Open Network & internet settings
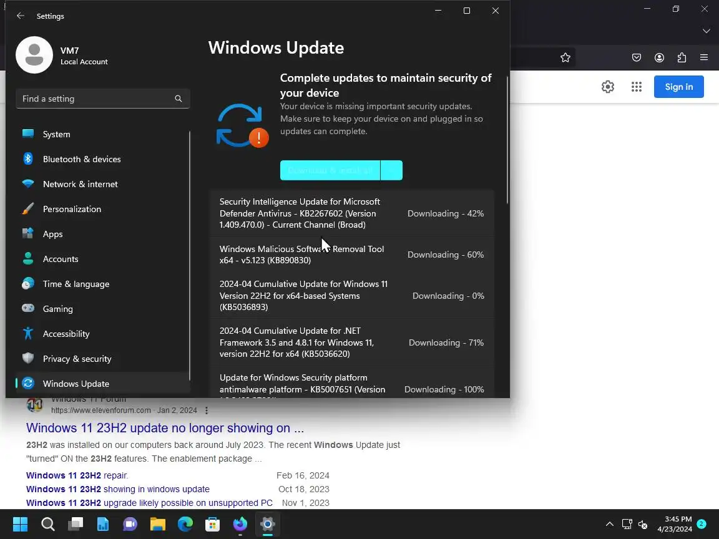The width and height of the screenshot is (719, 539). pyautogui.click(x=103, y=184)
